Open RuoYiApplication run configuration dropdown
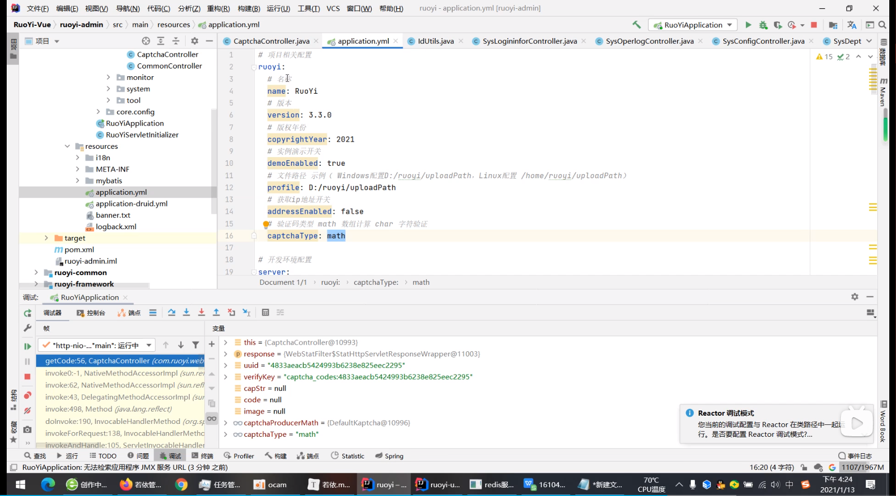The height and width of the screenshot is (496, 896). (693, 25)
